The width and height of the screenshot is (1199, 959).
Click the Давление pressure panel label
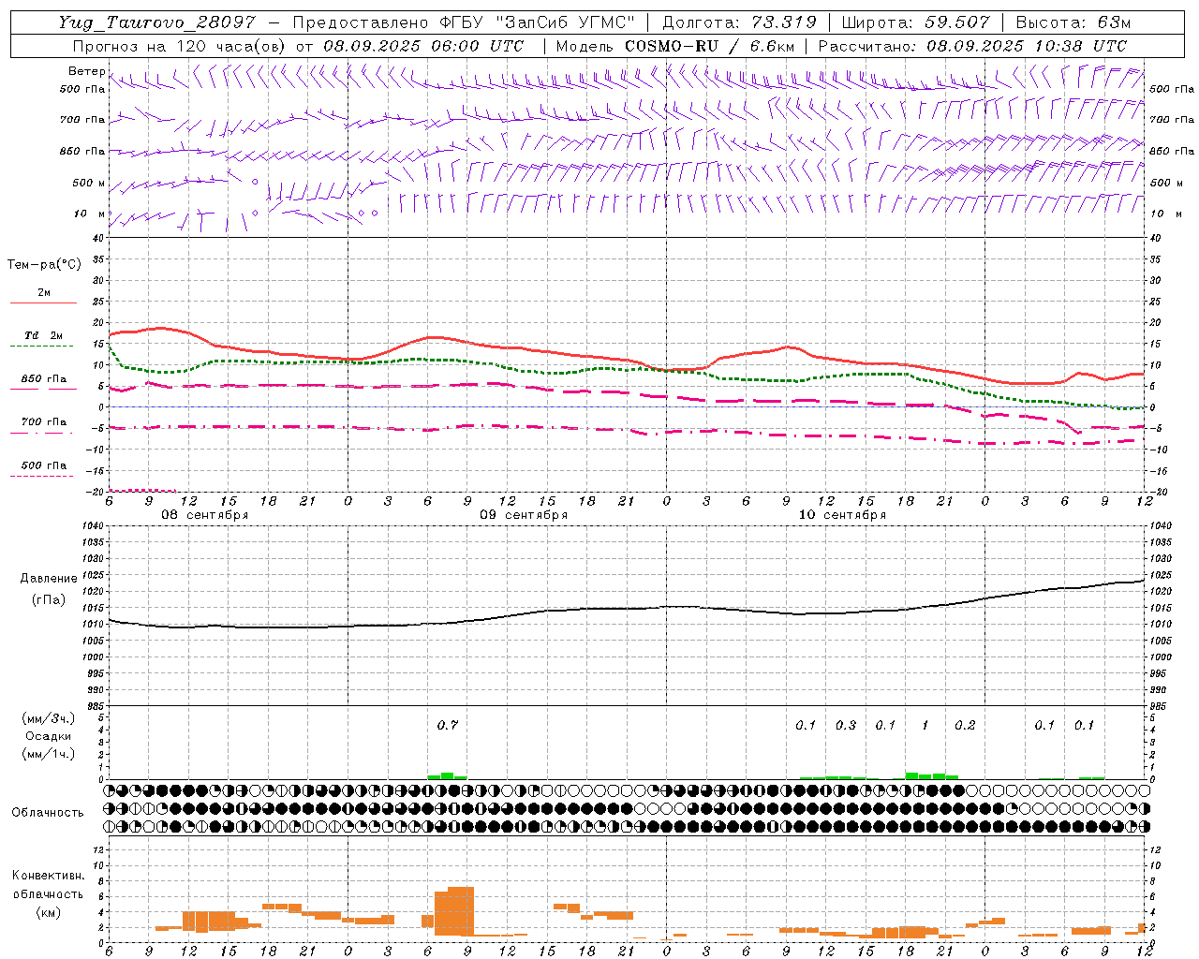(48, 579)
